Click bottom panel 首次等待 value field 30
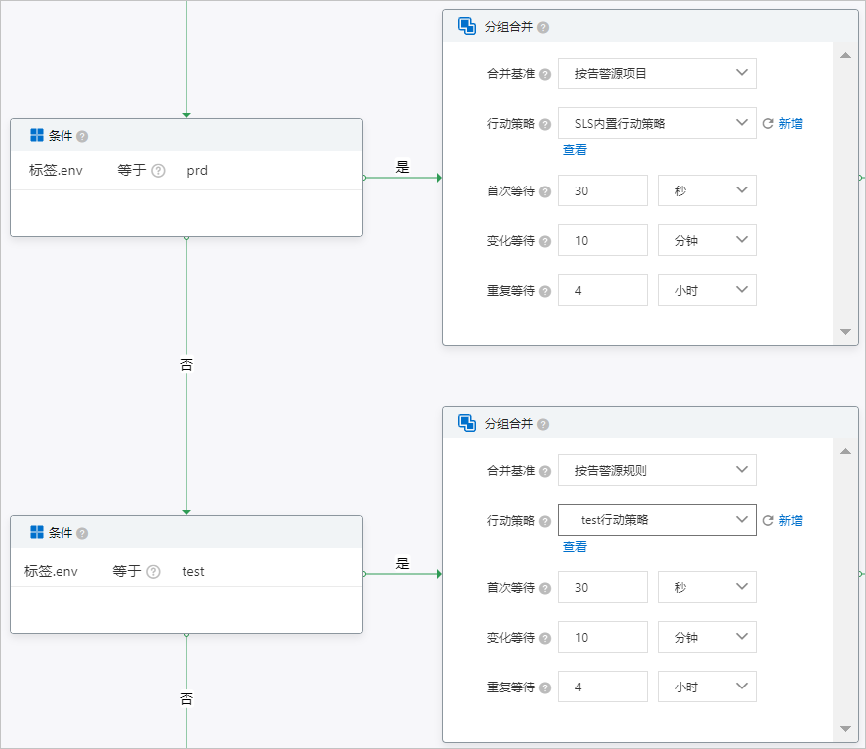The height and width of the screenshot is (749, 866). click(x=602, y=587)
